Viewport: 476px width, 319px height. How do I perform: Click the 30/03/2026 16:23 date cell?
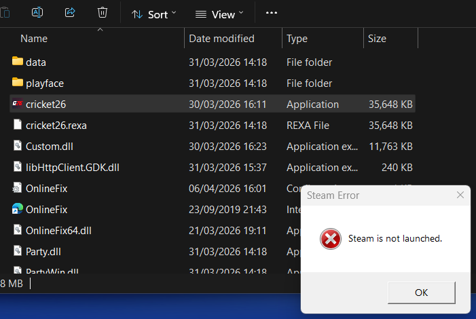click(x=227, y=147)
